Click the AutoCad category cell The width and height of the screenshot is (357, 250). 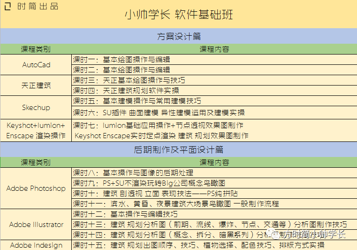(x=36, y=64)
